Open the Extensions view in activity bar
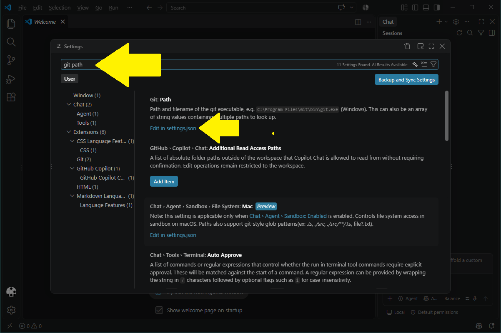The image size is (501, 333). (x=11, y=97)
